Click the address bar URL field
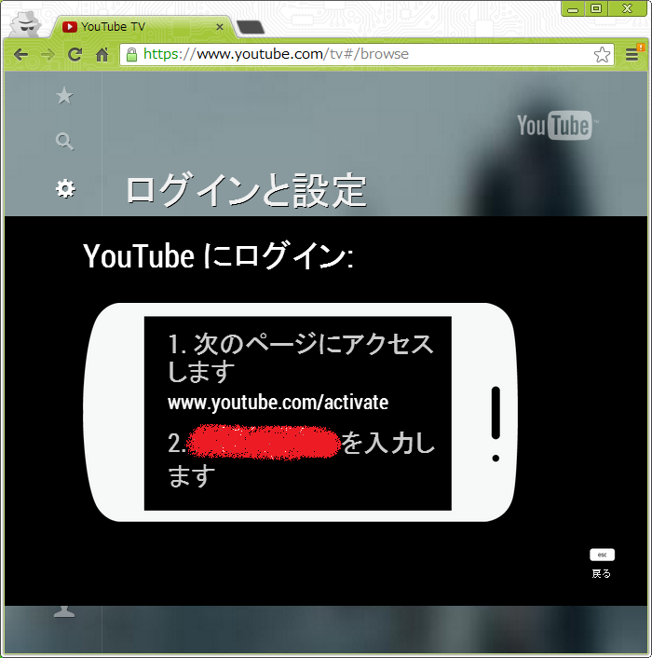 (x=367, y=55)
